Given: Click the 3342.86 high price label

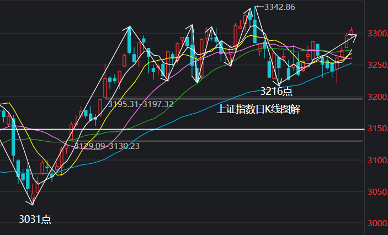Looking at the screenshot, I should (x=280, y=7).
